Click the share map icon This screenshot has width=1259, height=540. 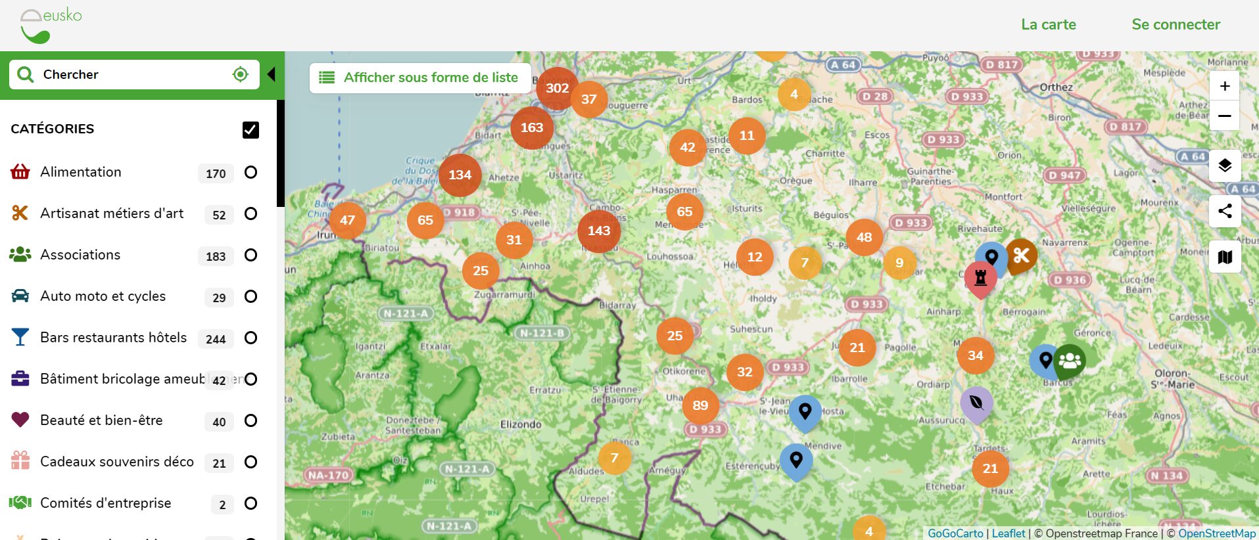click(x=1225, y=211)
